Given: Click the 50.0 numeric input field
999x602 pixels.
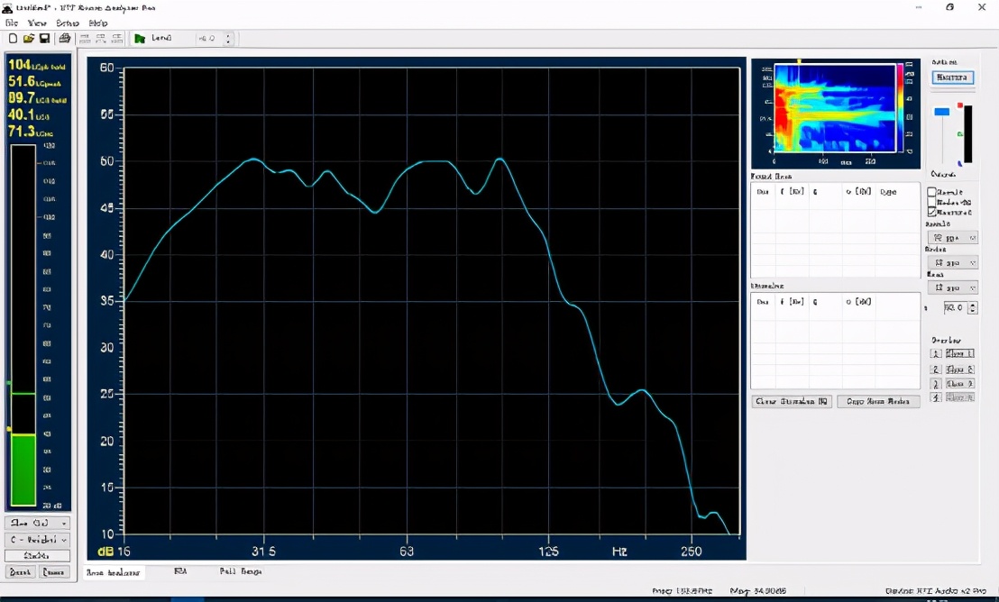Looking at the screenshot, I should (x=954, y=307).
